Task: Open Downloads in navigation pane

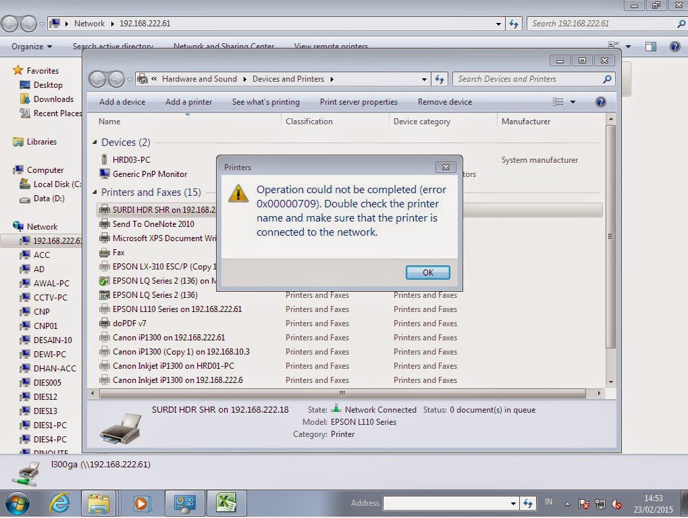Action: pyautogui.click(x=53, y=99)
